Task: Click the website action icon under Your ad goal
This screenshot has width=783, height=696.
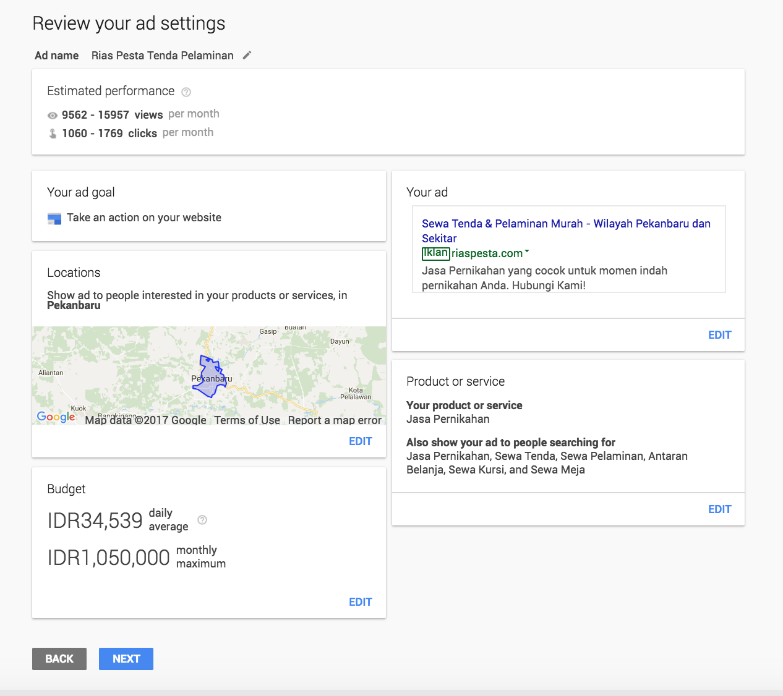Action: click(54, 218)
